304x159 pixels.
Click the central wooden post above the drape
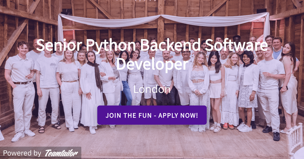coord(161,8)
